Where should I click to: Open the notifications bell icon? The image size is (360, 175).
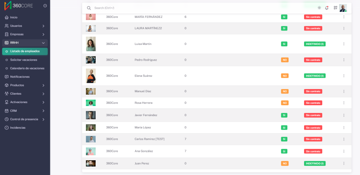327,8
